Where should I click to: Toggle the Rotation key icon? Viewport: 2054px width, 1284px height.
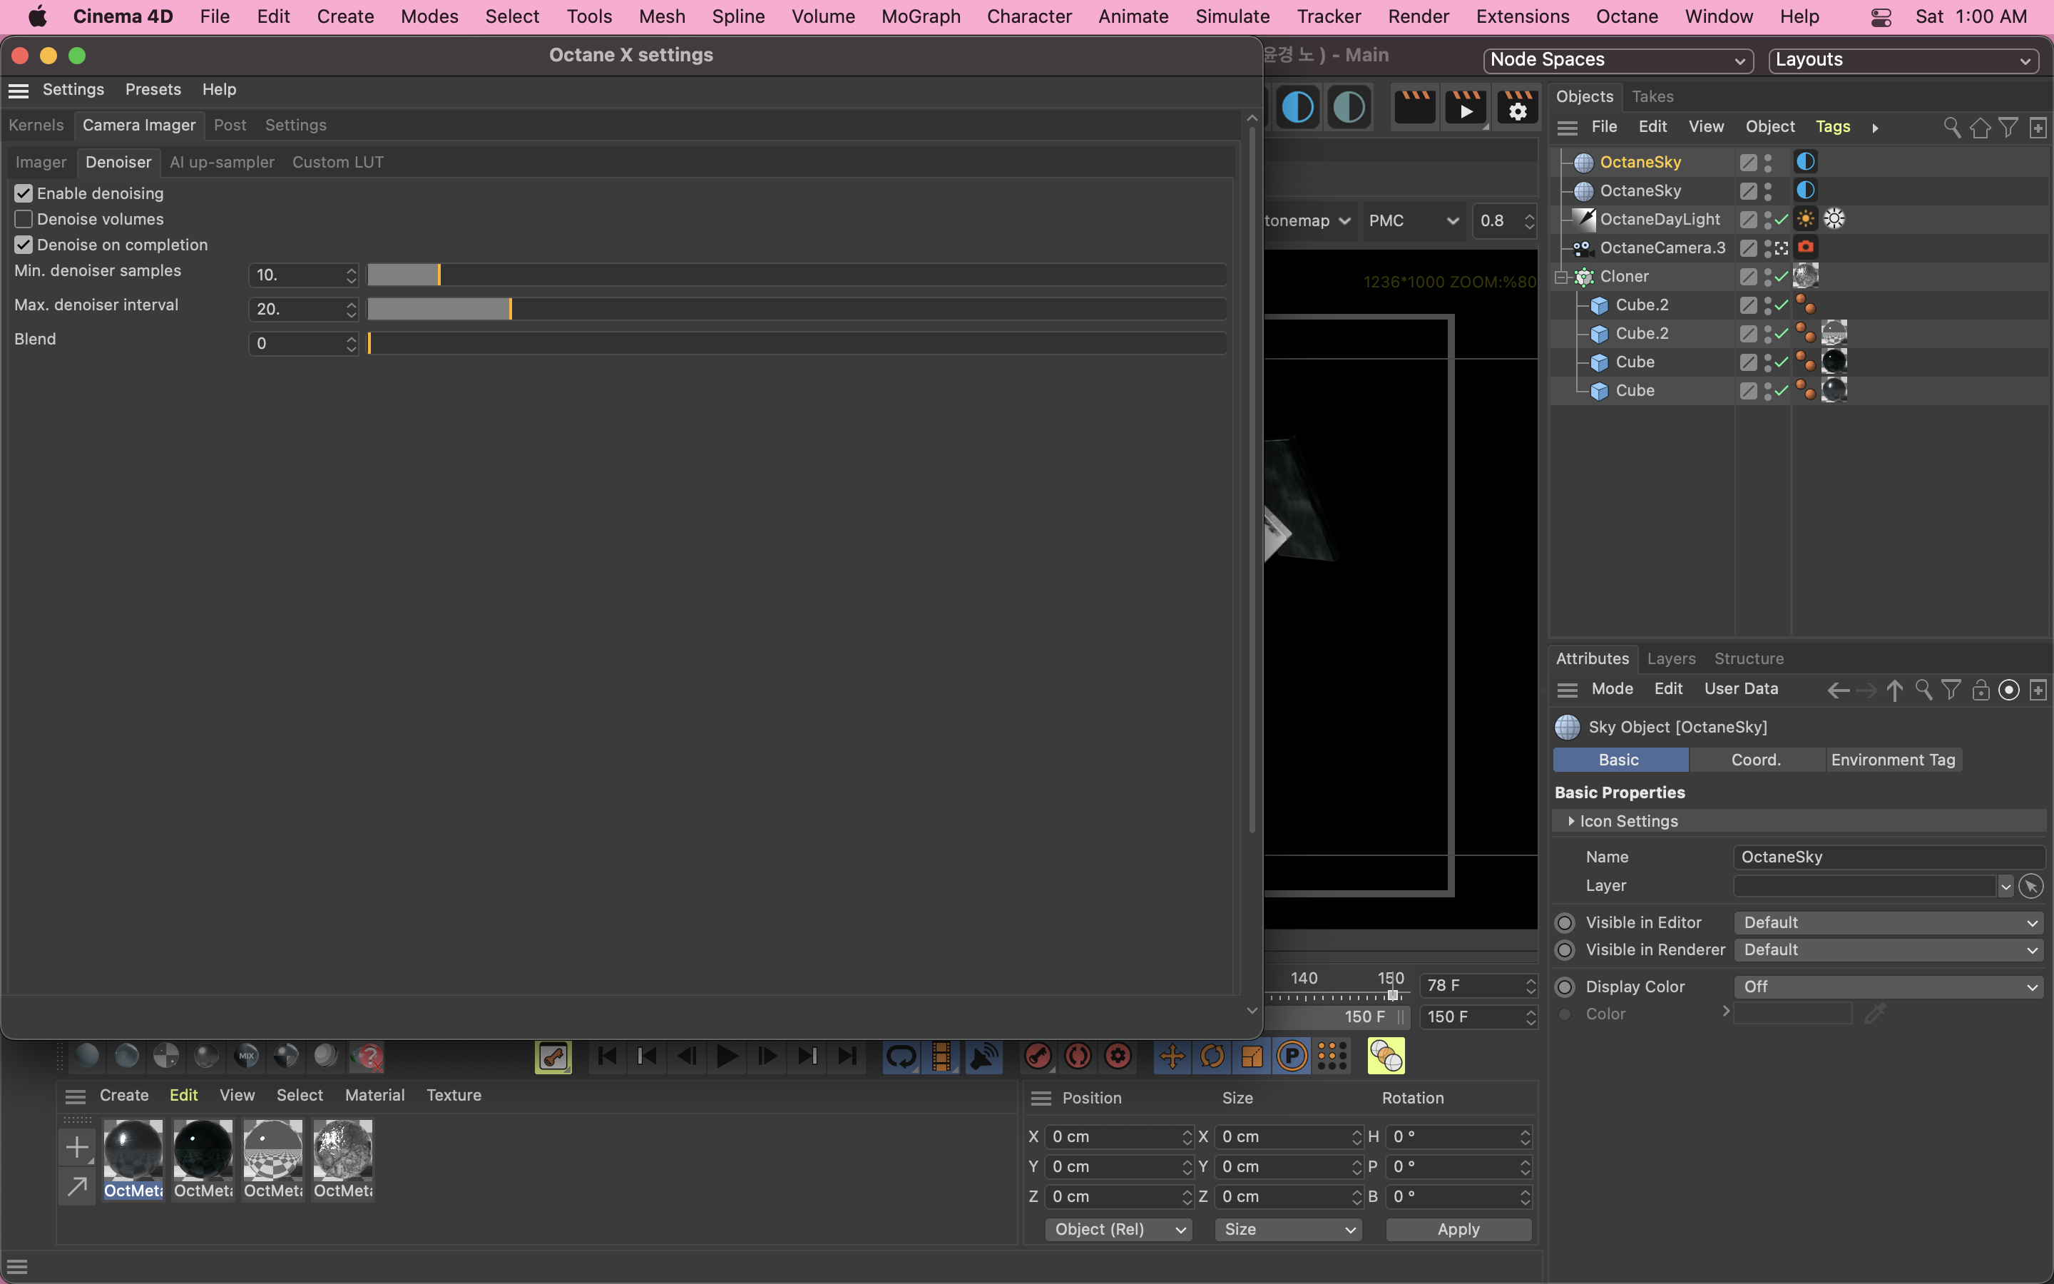click(1212, 1056)
